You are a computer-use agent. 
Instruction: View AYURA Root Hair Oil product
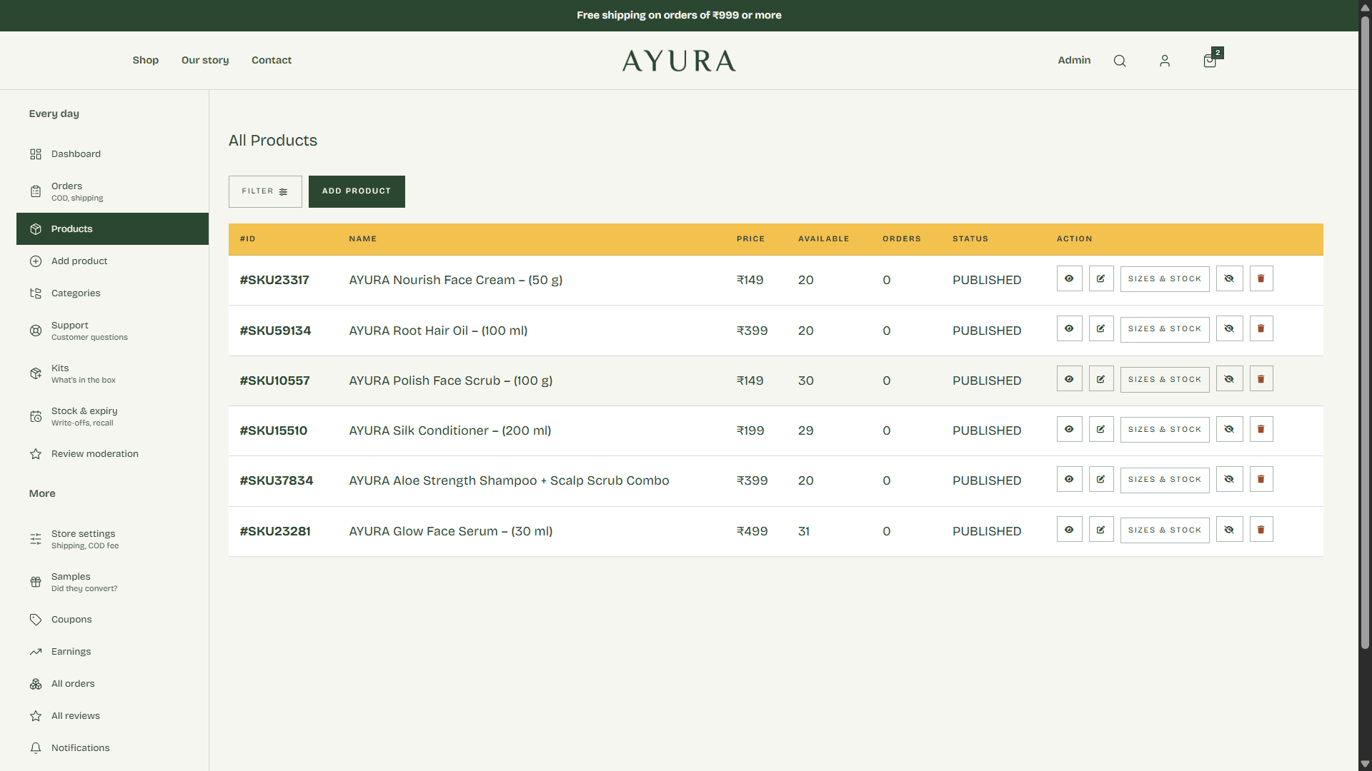tap(1069, 329)
